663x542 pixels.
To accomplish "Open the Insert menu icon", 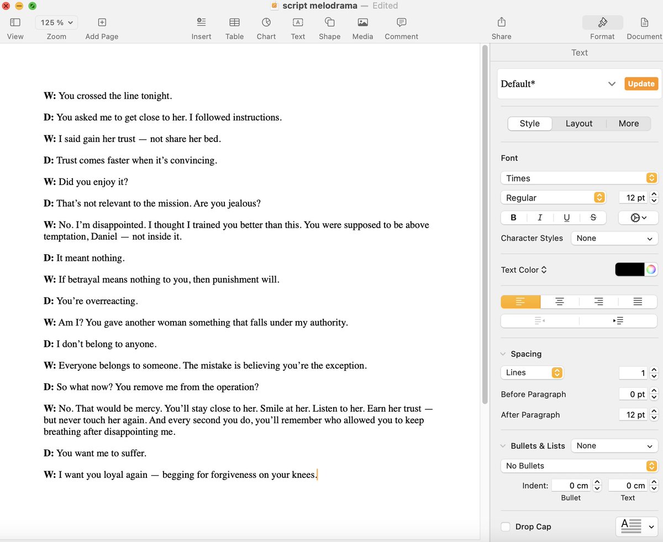I will (x=201, y=22).
